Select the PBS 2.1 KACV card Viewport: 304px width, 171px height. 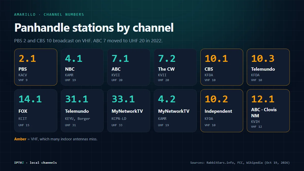pos(36,67)
